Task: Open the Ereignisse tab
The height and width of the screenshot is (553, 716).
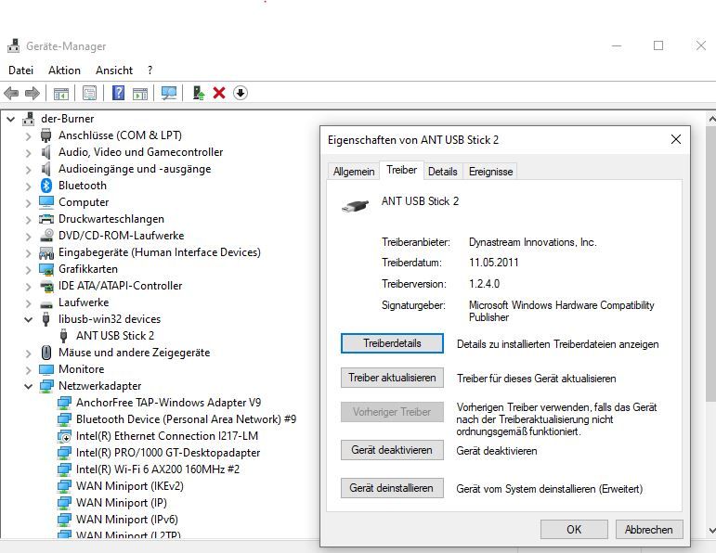Action: (490, 172)
